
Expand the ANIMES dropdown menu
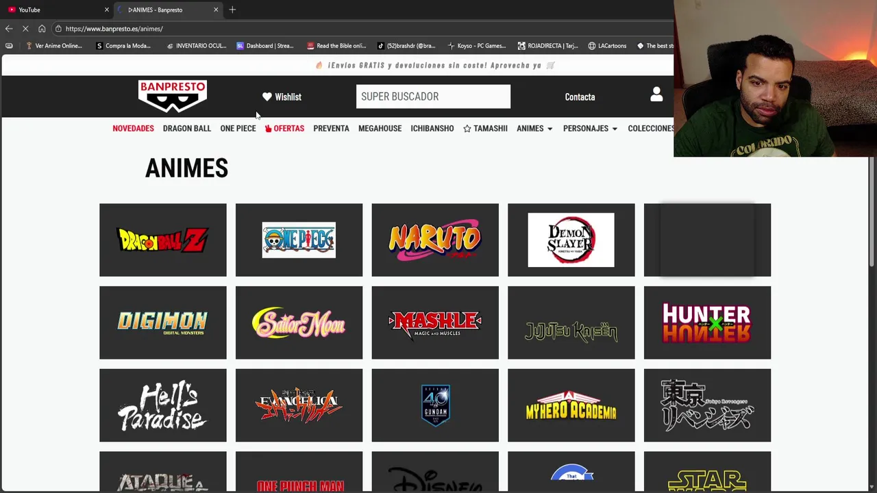(x=534, y=129)
